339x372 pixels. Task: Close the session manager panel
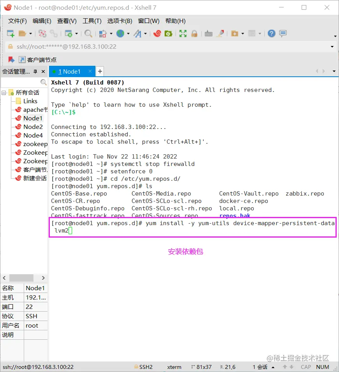pos(43,71)
